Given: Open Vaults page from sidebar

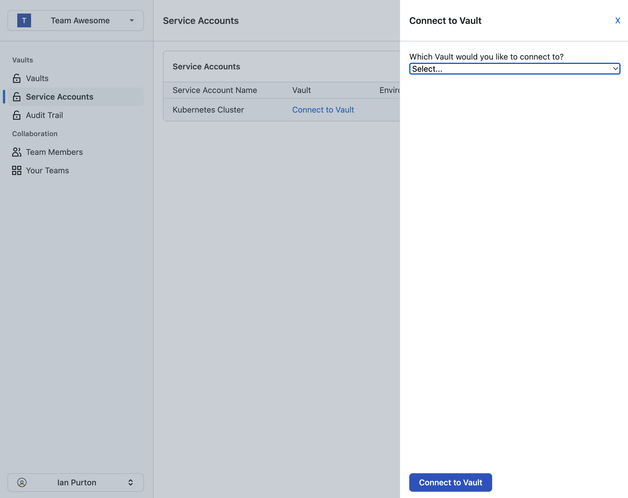Looking at the screenshot, I should point(37,78).
